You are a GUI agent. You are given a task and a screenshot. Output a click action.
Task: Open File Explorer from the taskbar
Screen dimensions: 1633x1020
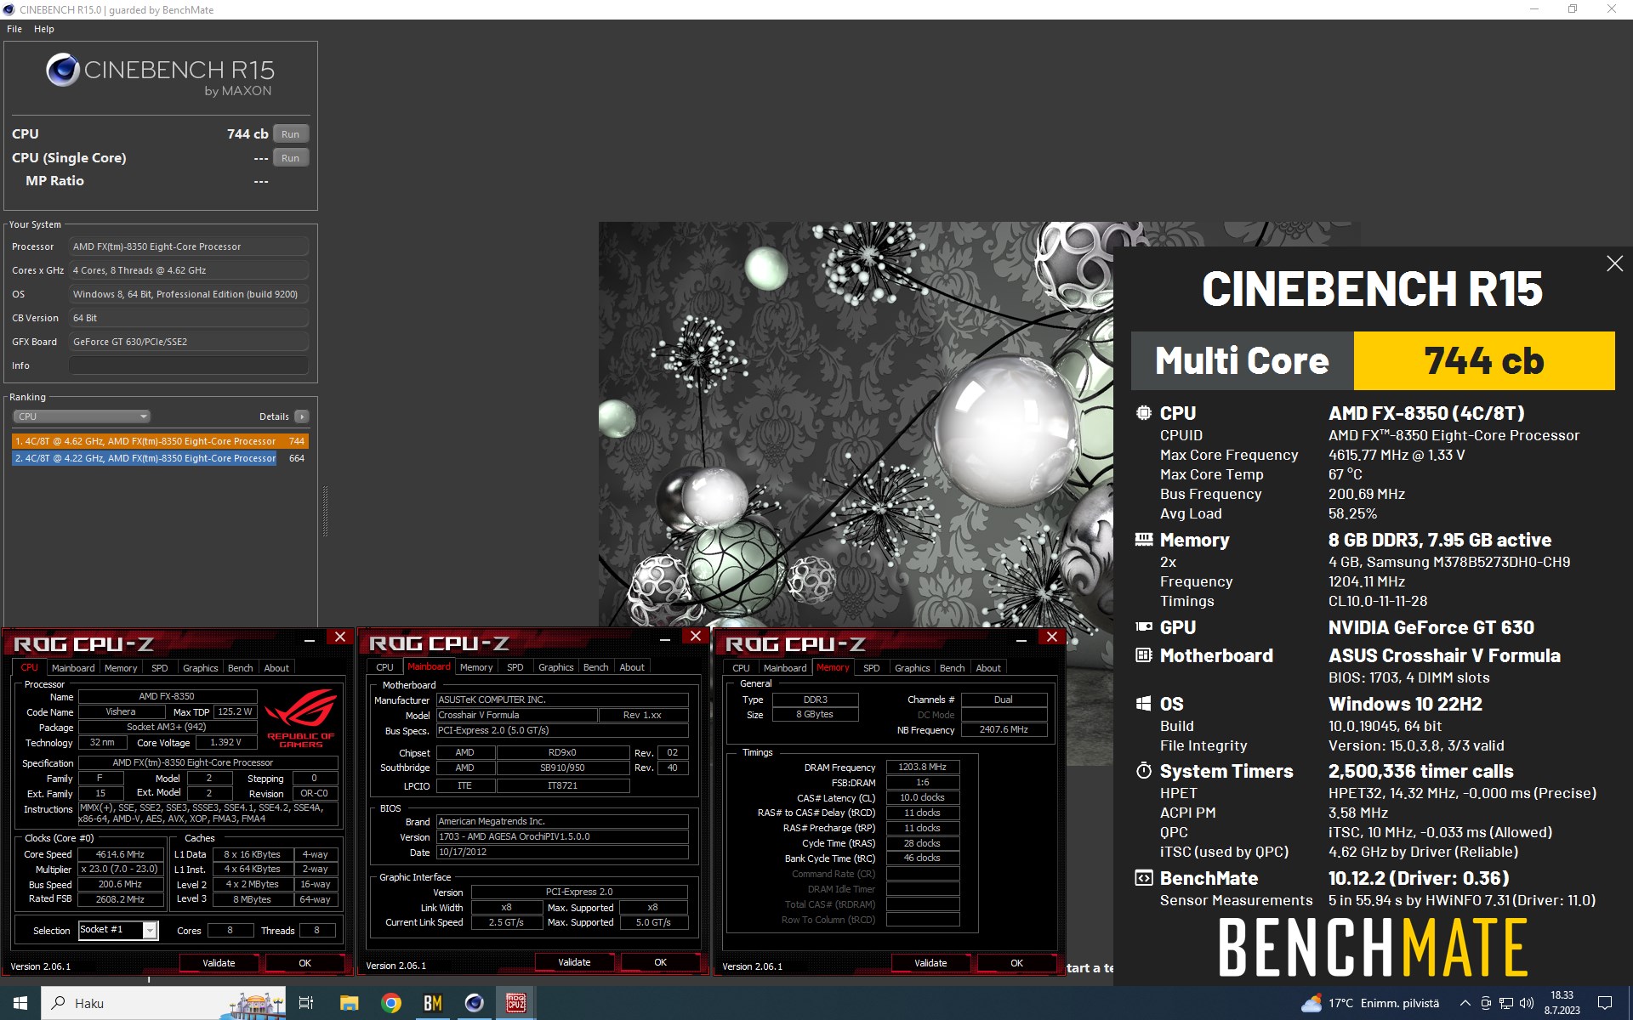point(349,1003)
